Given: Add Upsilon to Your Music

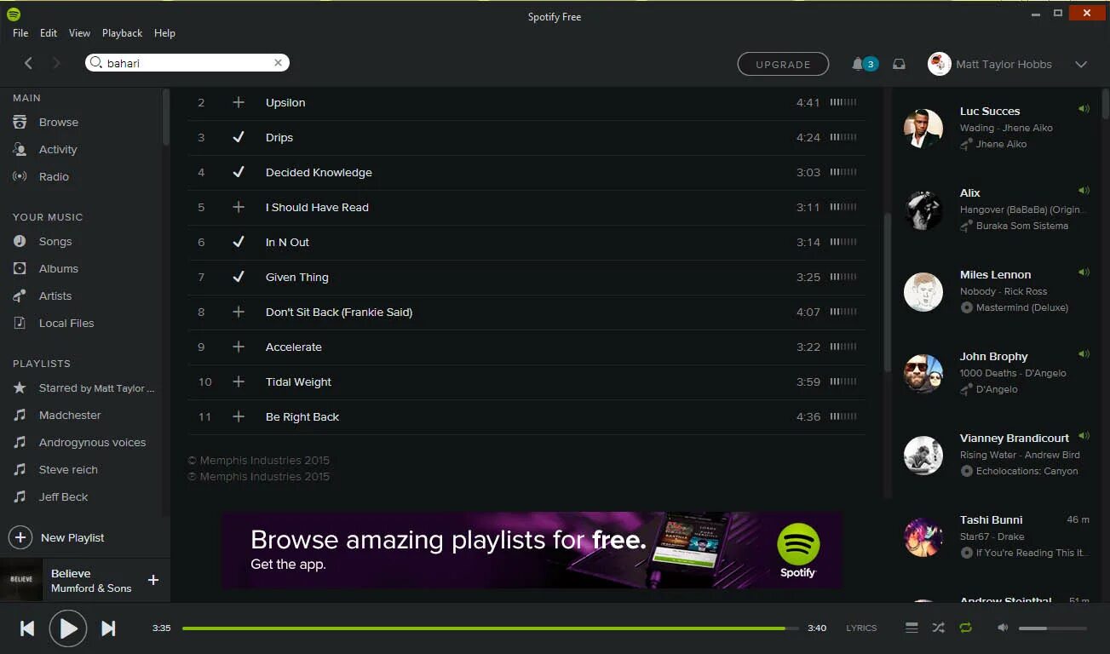Looking at the screenshot, I should tap(239, 102).
